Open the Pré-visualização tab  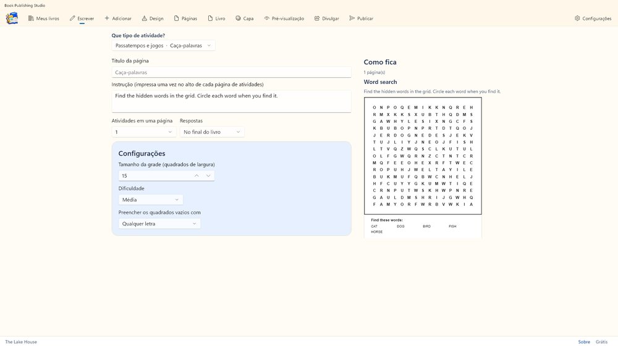pyautogui.click(x=284, y=19)
